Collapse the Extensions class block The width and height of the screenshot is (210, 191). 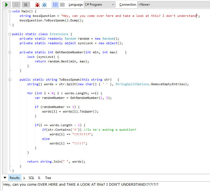(x=10, y=34)
